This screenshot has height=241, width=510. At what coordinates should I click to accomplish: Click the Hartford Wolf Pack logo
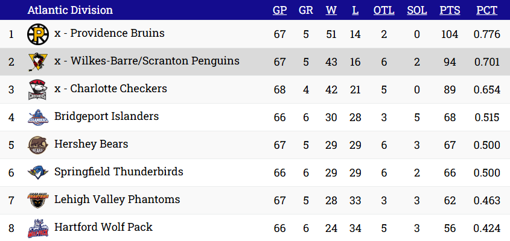38,228
